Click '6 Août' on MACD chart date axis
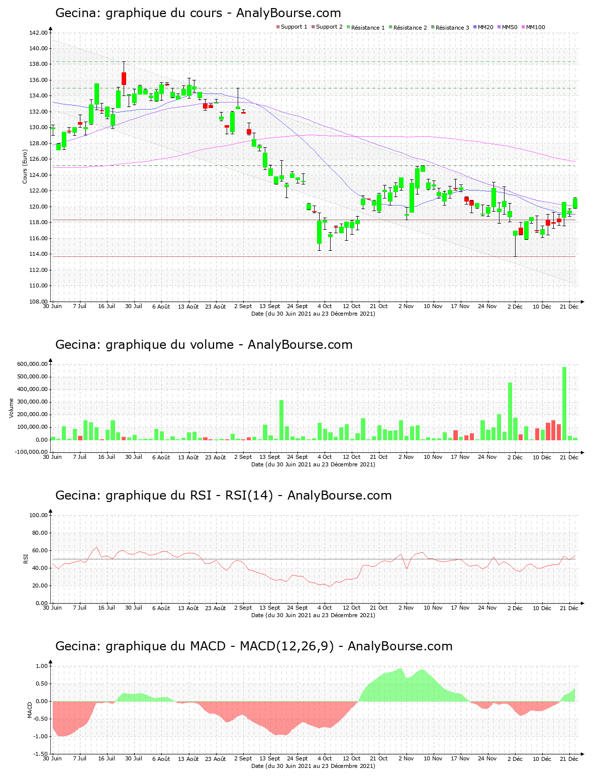The height and width of the screenshot is (779, 603). (161, 758)
